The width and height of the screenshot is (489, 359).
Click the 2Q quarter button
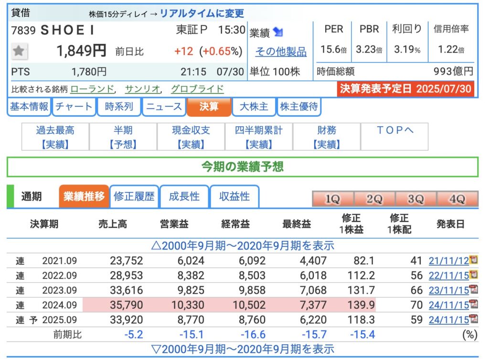(374, 199)
